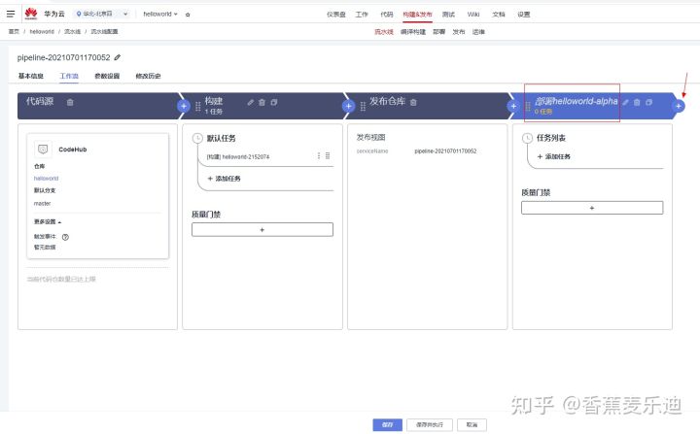Open the Wiki top menu

473,15
